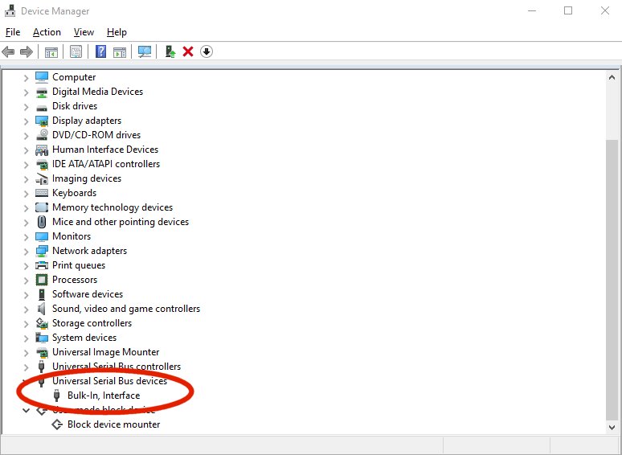Click the vertical scrollbar down arrow

tap(613, 428)
